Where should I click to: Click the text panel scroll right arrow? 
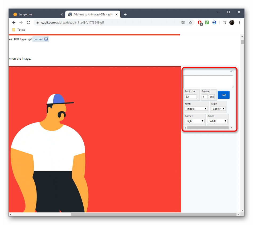231,128
